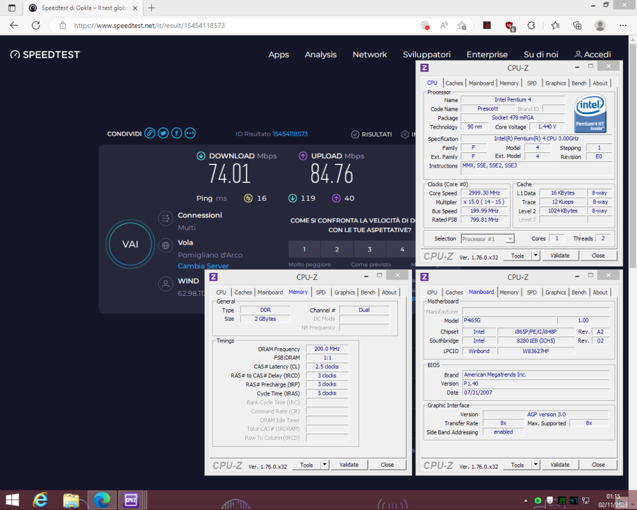Click the Facebook share icon
Screen dimensions: 637x510
pos(176,133)
